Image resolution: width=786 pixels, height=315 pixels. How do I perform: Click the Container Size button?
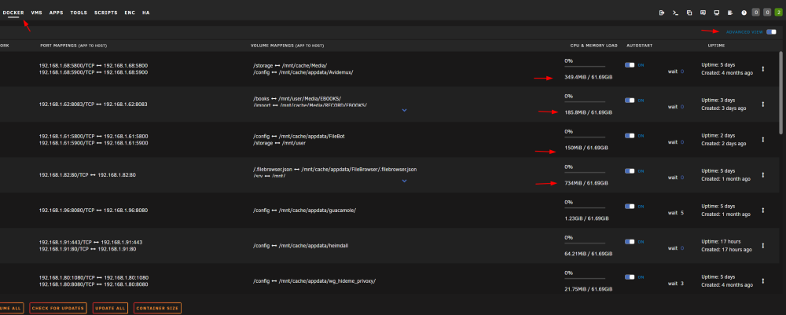tap(157, 308)
